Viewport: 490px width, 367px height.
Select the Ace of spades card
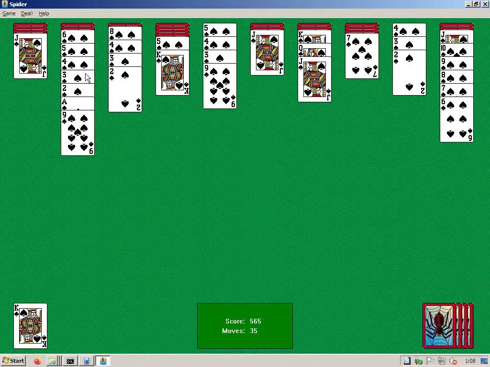click(x=78, y=103)
